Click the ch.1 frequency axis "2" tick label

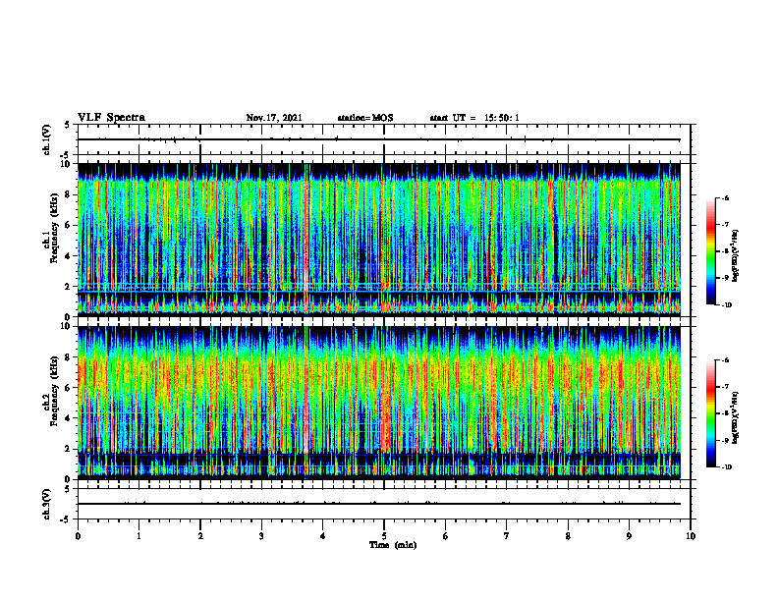(x=69, y=286)
